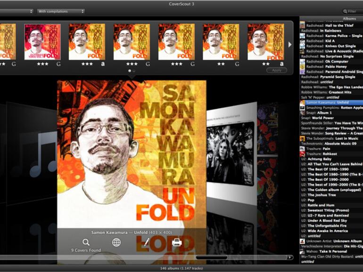
Task: Select Radiohead: In Rainbows in album list
Action: pos(331,31)
